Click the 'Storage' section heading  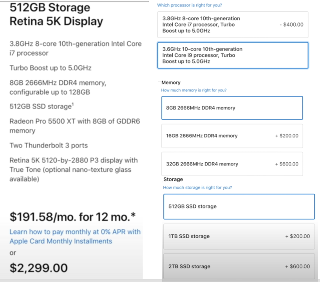coord(173,179)
